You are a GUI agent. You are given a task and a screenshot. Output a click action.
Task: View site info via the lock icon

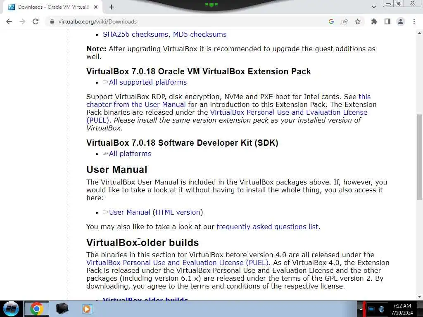52,21
